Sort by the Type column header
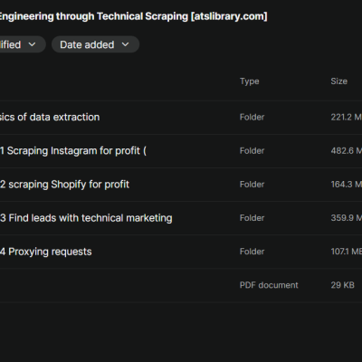The height and width of the screenshot is (362, 362). click(250, 81)
